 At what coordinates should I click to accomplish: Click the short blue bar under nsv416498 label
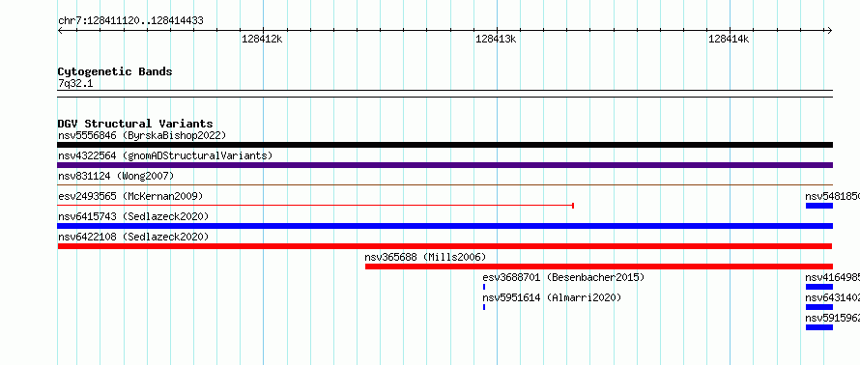[x=819, y=287]
